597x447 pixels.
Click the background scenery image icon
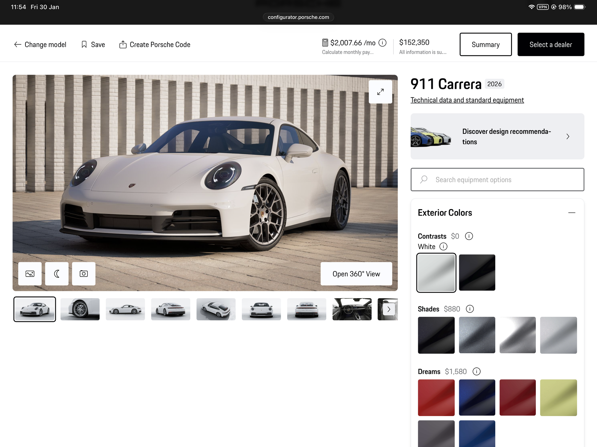coord(30,274)
